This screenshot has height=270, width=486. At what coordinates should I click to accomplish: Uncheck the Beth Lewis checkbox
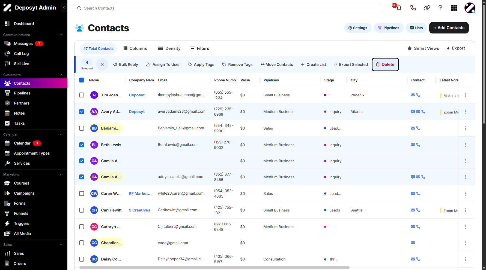(x=82, y=145)
